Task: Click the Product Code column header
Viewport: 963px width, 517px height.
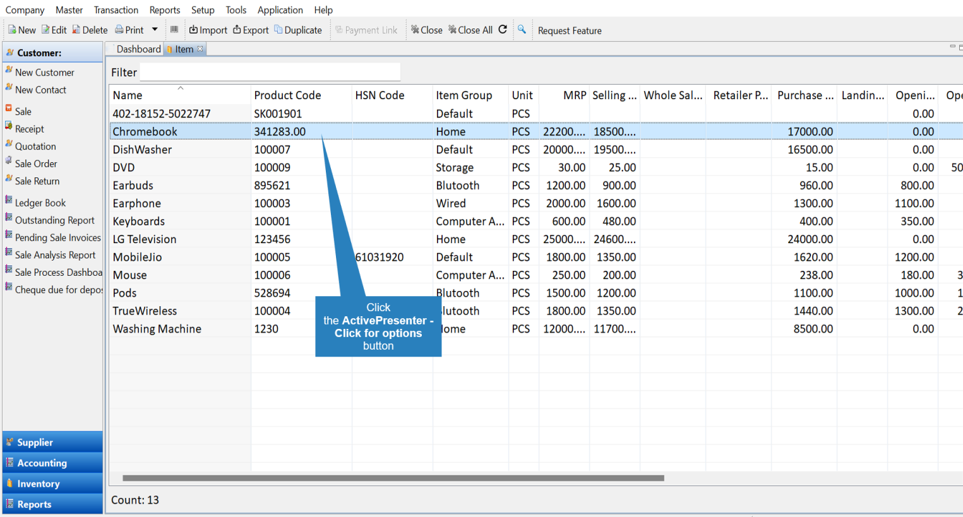Action: (x=301, y=95)
